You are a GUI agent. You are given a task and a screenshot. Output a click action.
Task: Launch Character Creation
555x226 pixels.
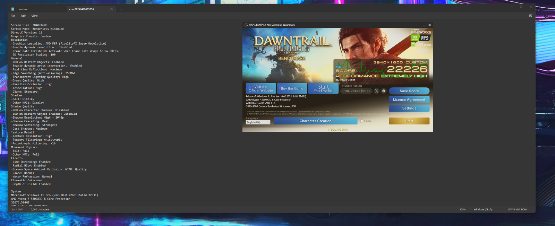[315, 121]
